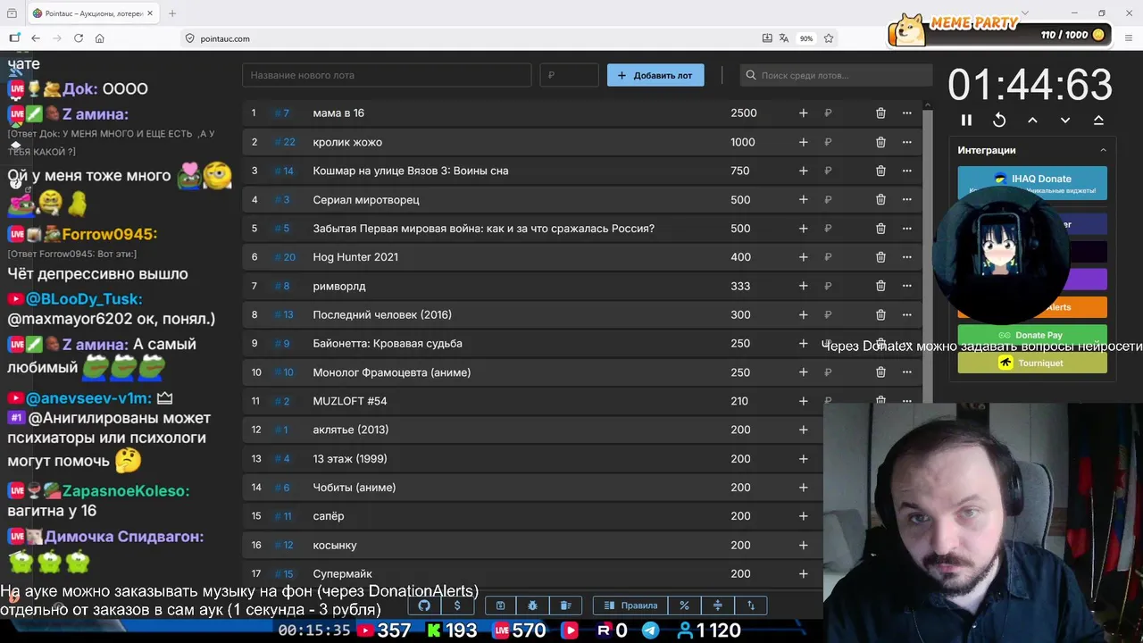Go to the browser home page

tap(100, 38)
